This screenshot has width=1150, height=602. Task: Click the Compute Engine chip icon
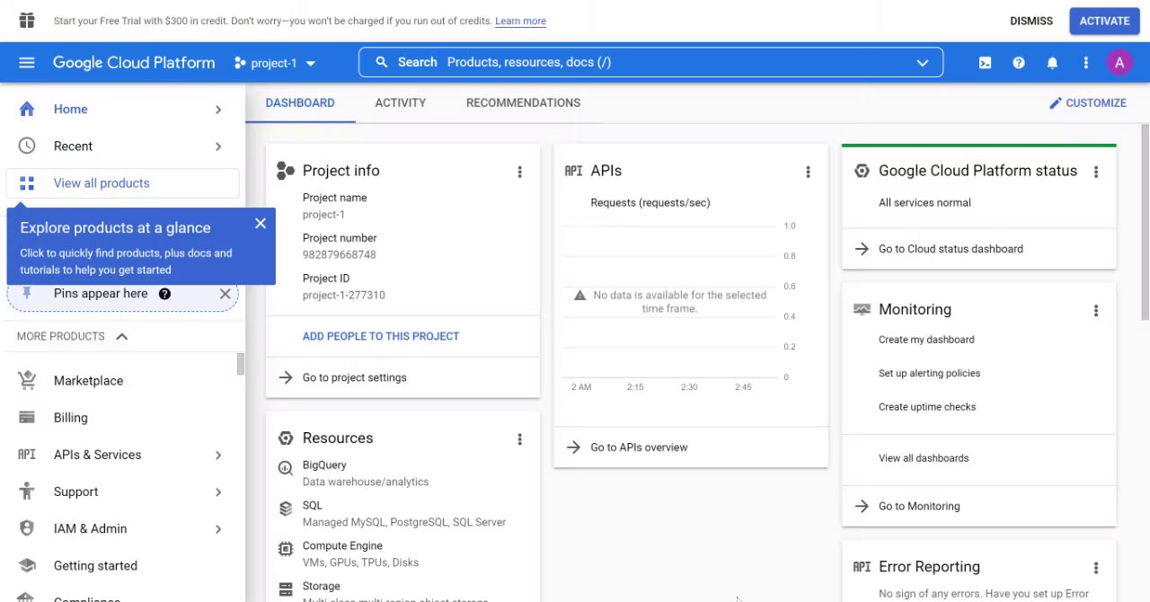pos(286,548)
